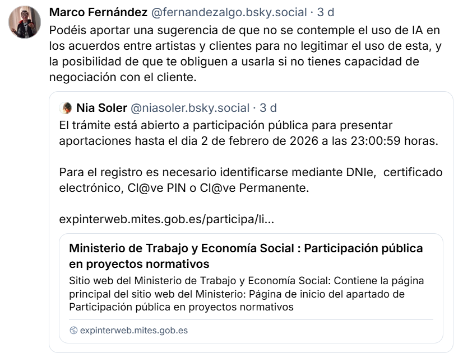Open Marco Fernández's profile avatar
This screenshot has height=358, width=463.
coord(24,23)
